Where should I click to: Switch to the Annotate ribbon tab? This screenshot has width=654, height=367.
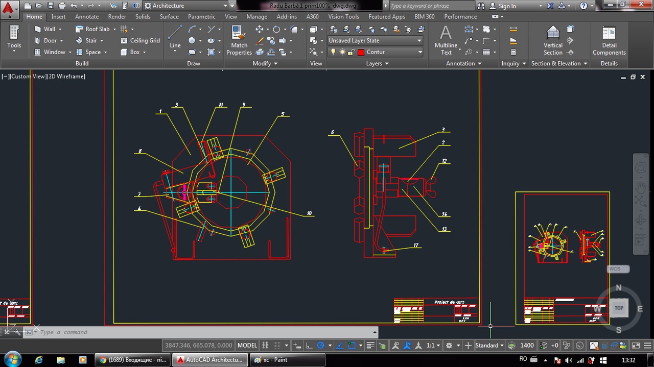pyautogui.click(x=87, y=16)
